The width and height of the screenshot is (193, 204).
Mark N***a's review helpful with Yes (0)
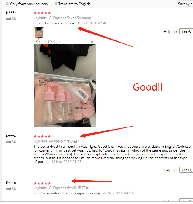(186, 31)
